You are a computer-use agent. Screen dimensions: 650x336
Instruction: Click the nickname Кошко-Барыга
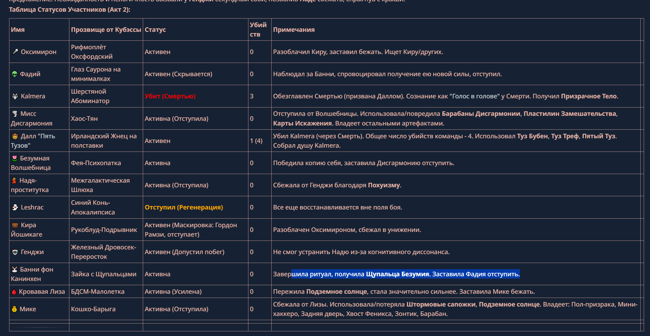(93, 309)
